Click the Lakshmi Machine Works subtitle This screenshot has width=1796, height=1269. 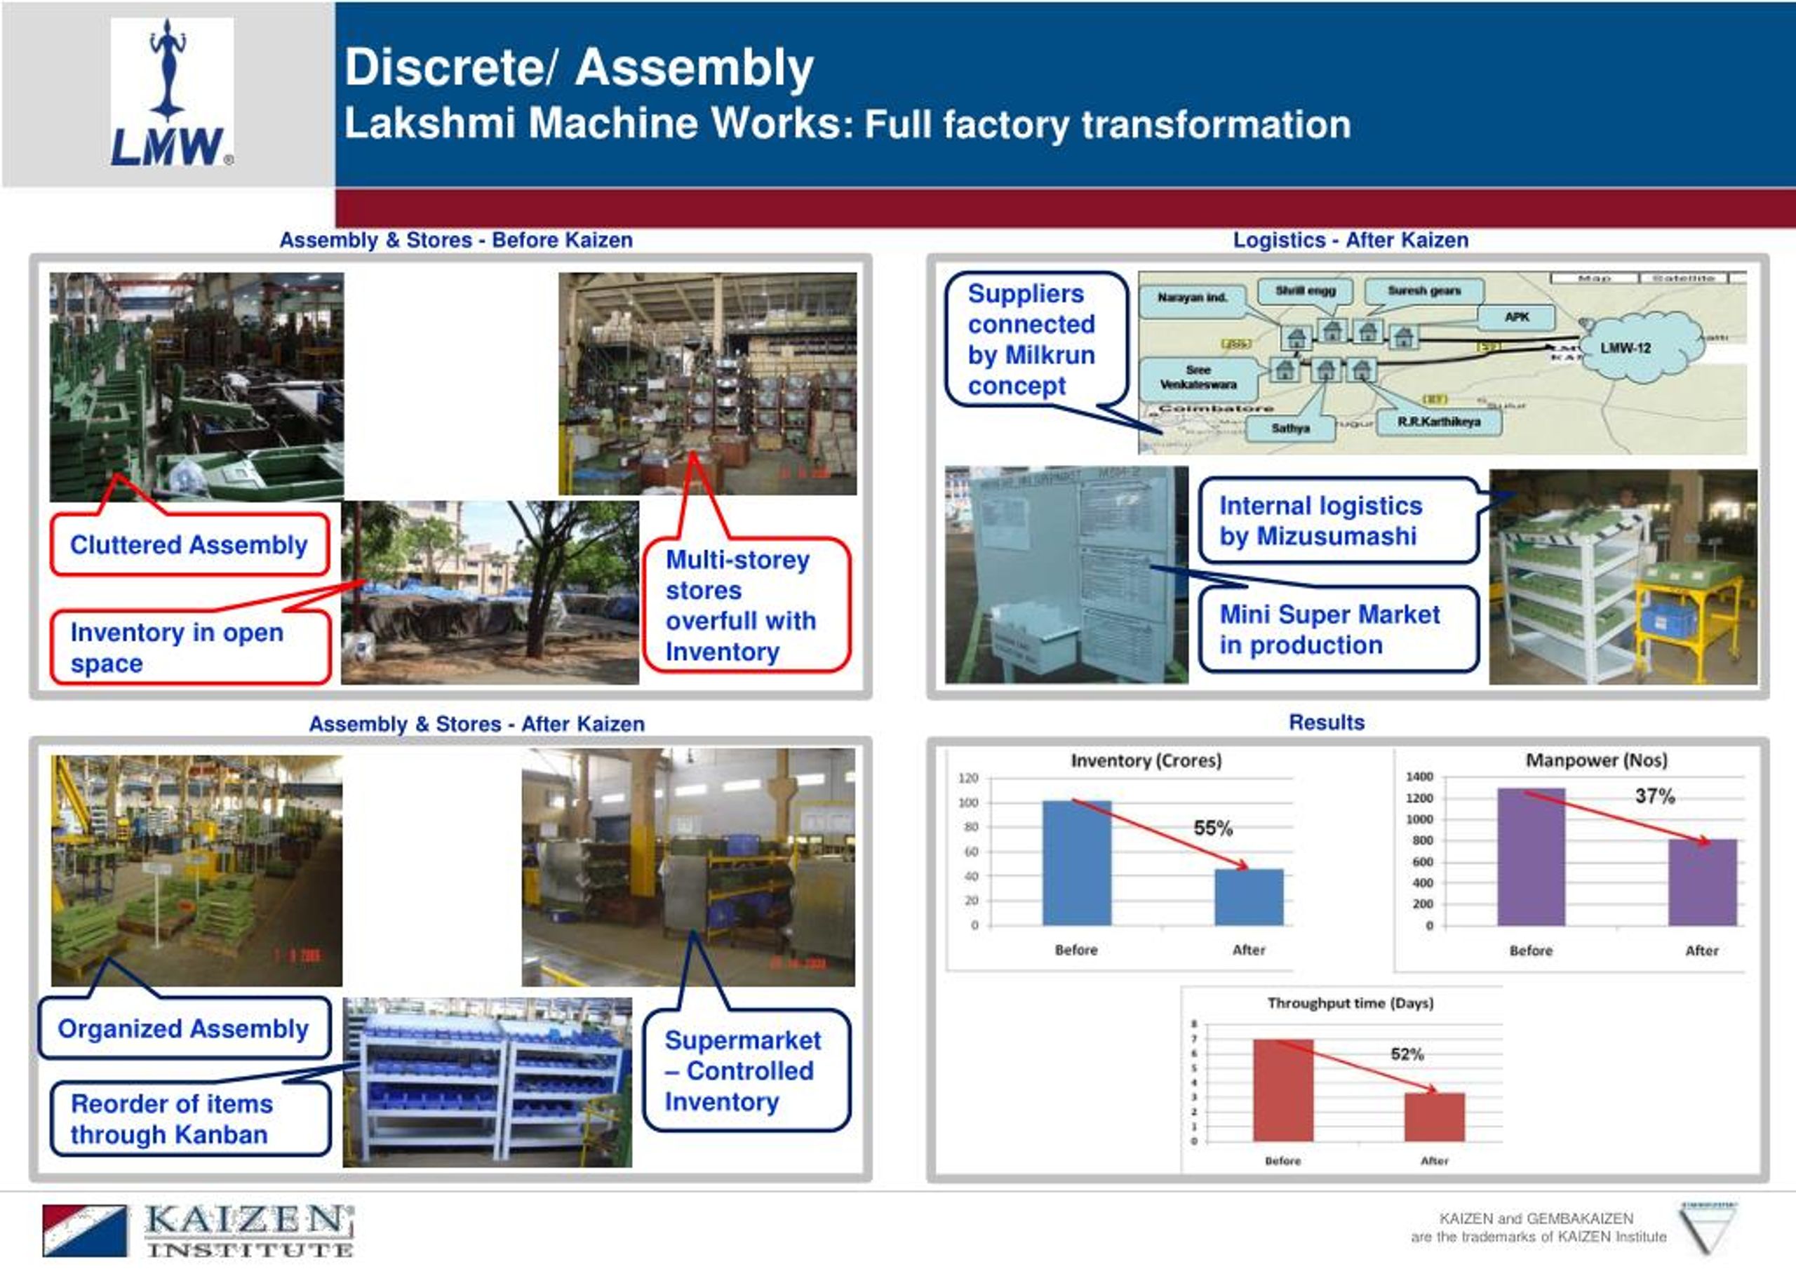click(x=847, y=123)
